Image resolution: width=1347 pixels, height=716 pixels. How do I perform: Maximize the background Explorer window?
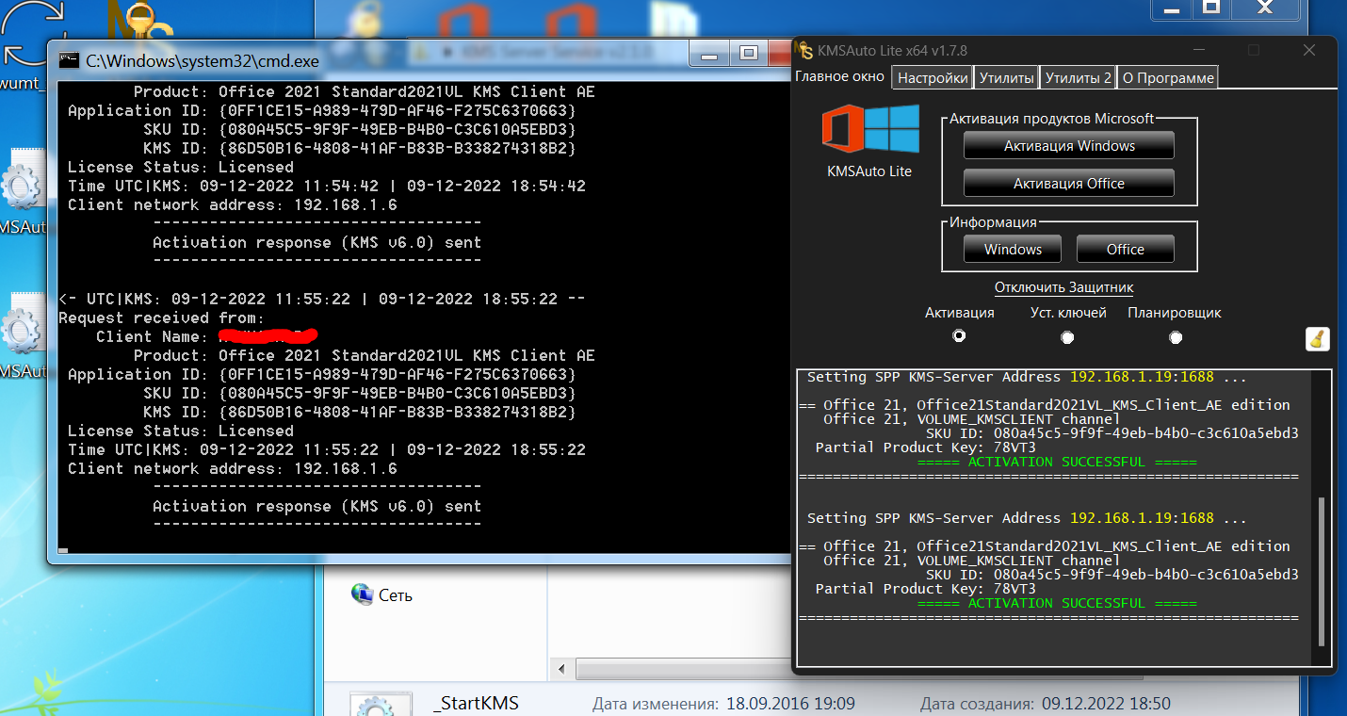pos(1212,7)
